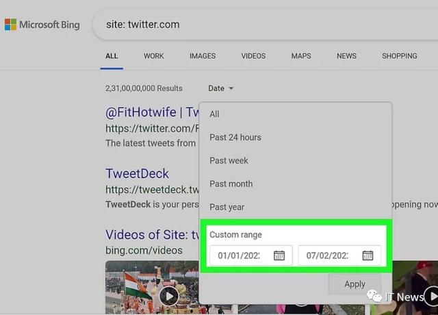Open the Maps tab
Screen dimensions: 438x315
click(x=300, y=56)
